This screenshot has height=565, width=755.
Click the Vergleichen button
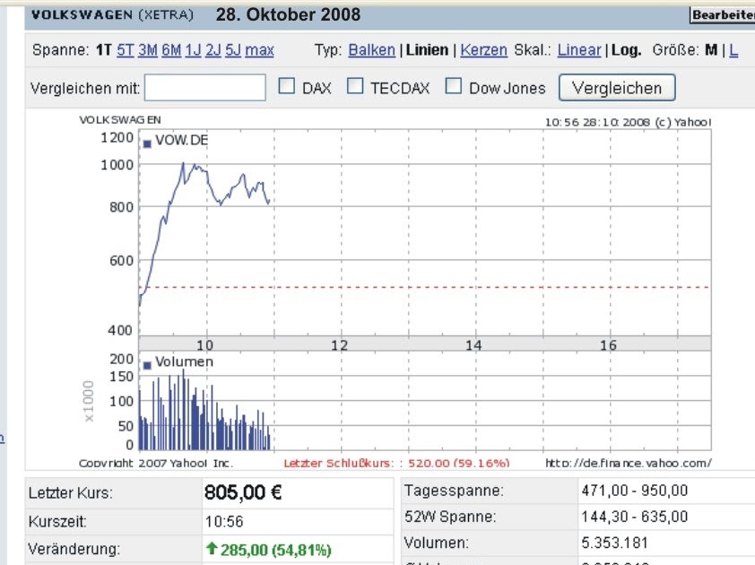[x=617, y=88]
